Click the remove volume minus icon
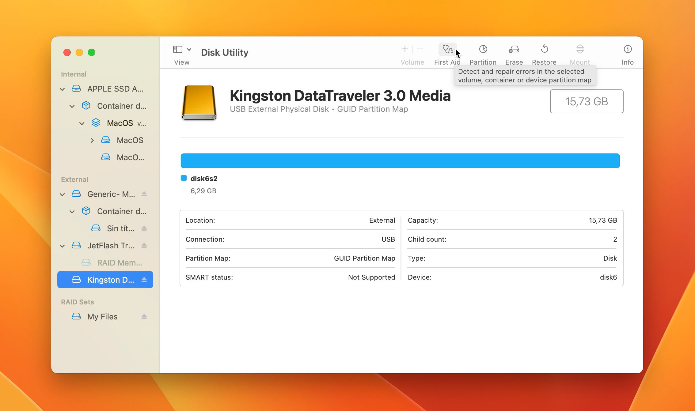Image resolution: width=695 pixels, height=411 pixels. coord(420,49)
